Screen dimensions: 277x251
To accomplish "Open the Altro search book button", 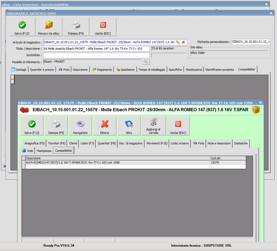I will [129, 126].
